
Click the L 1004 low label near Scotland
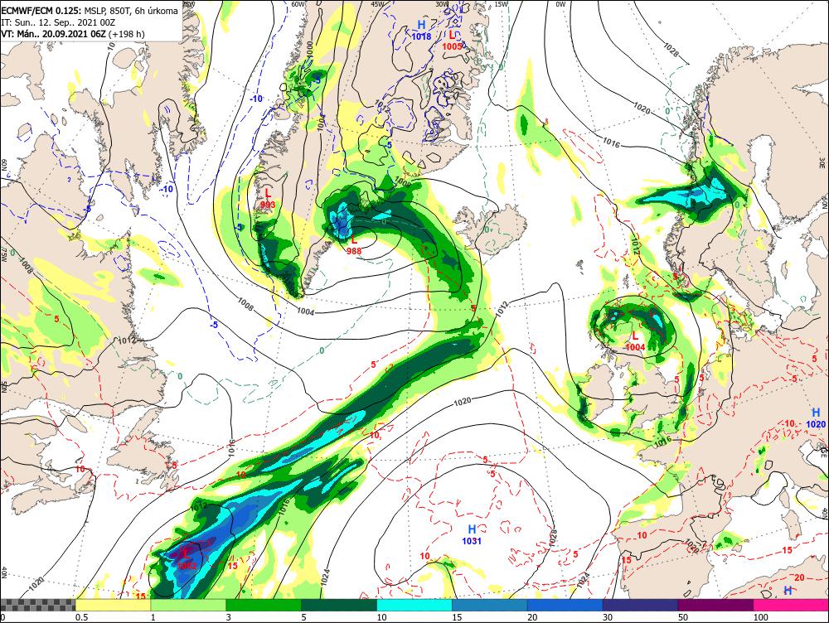coord(635,341)
